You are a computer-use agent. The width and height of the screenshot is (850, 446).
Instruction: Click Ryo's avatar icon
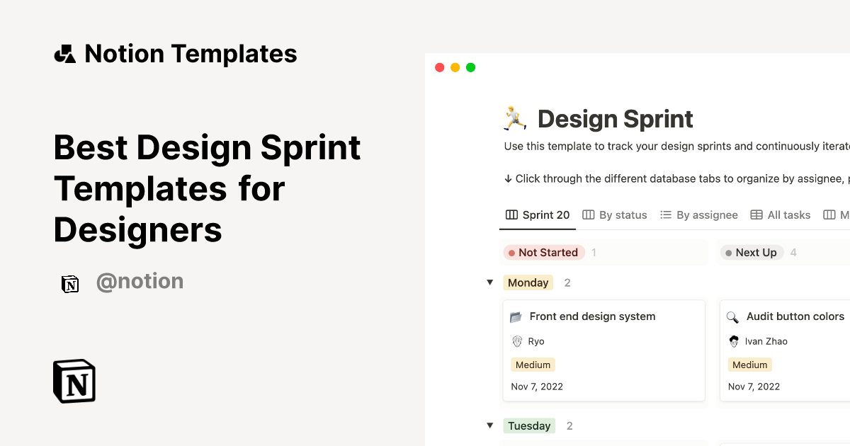click(517, 341)
